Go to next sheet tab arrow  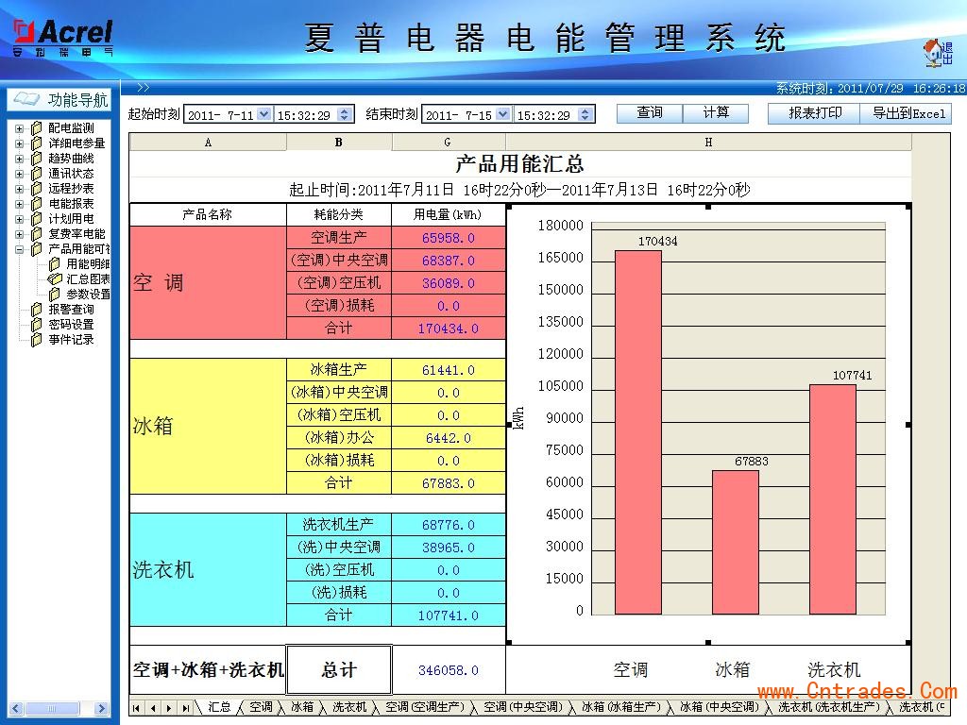click(x=168, y=708)
